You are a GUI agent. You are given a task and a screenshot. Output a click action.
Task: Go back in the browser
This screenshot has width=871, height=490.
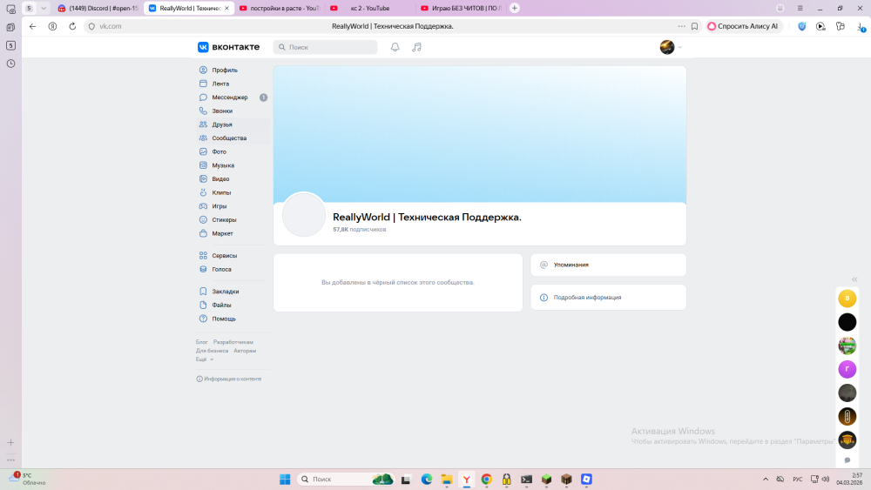point(33,26)
